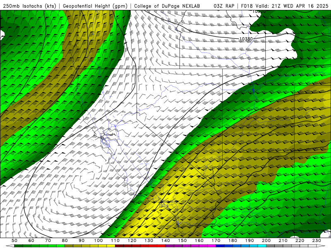The height and width of the screenshot is (248, 331).
Task: Click the left arrow end of the color bar
Action: pos(10,246)
